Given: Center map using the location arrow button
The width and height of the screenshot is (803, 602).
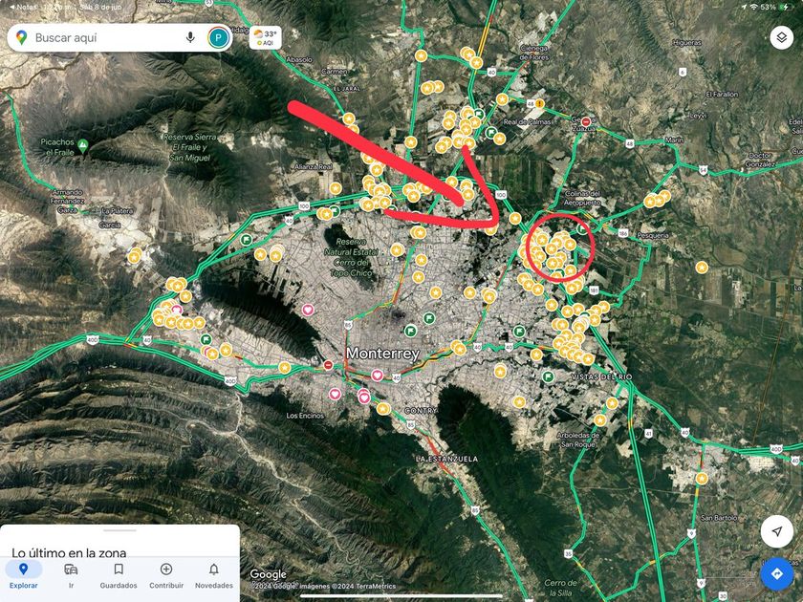Looking at the screenshot, I should point(776,531).
